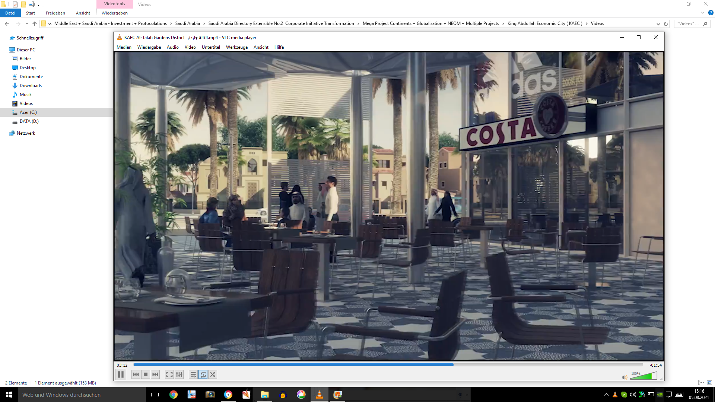Screen dimensions: 715x402
Task: Open the Untertitel menu
Action: coord(211,47)
